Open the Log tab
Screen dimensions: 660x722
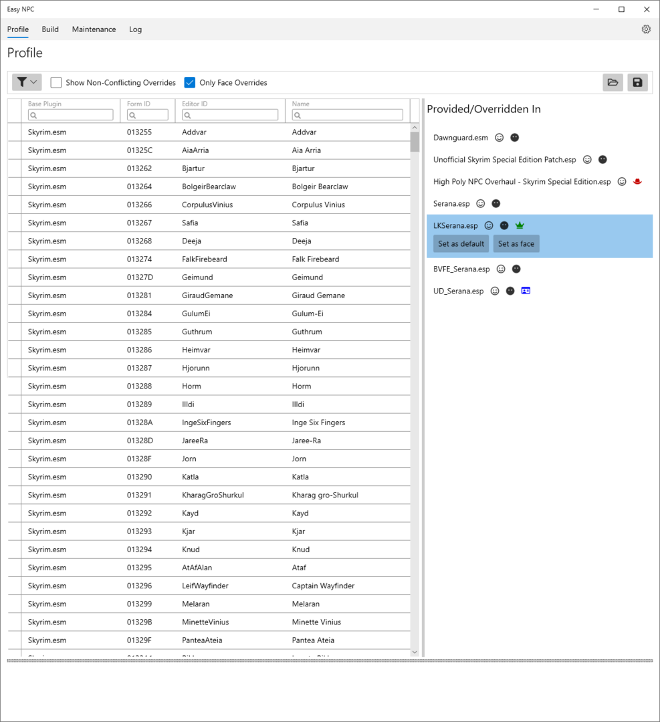click(x=135, y=29)
